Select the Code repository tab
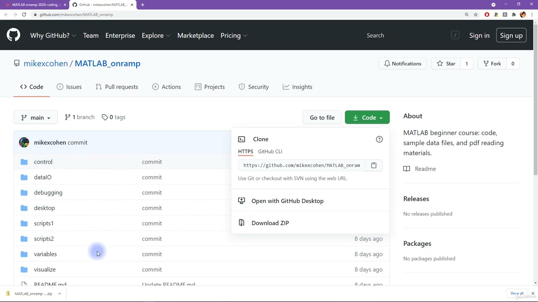538x302 pixels. pyautogui.click(x=32, y=87)
